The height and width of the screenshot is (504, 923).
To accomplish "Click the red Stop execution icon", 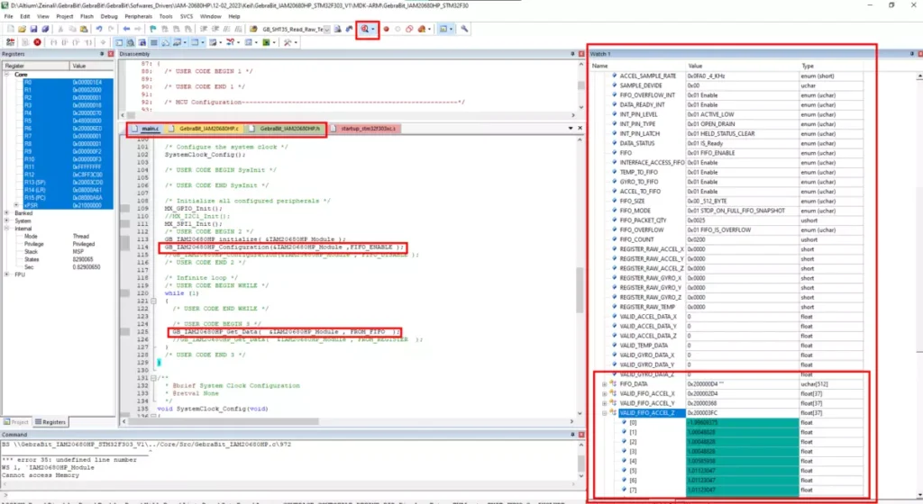I will 37,42.
